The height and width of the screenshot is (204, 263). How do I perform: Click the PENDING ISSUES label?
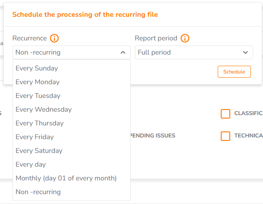[153, 135]
